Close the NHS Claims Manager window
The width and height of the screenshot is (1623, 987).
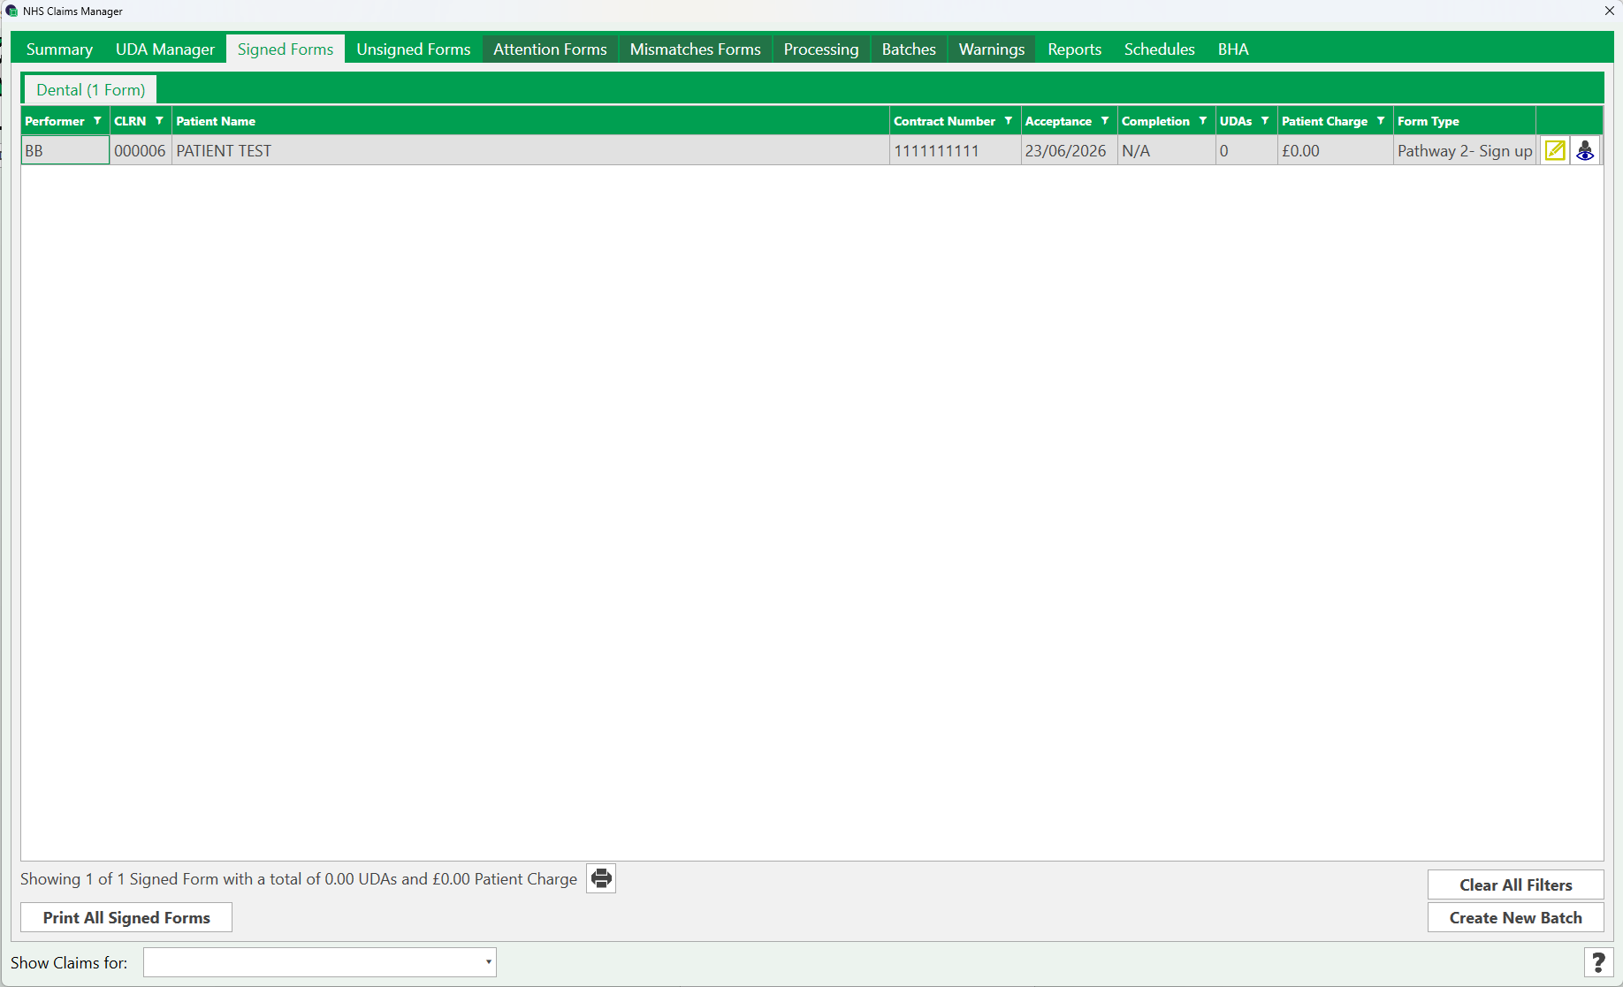pos(1609,11)
